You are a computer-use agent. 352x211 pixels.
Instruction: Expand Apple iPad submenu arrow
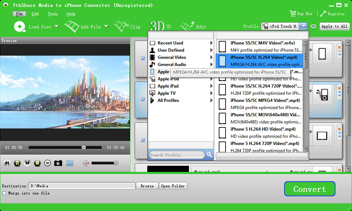[x=211, y=86]
